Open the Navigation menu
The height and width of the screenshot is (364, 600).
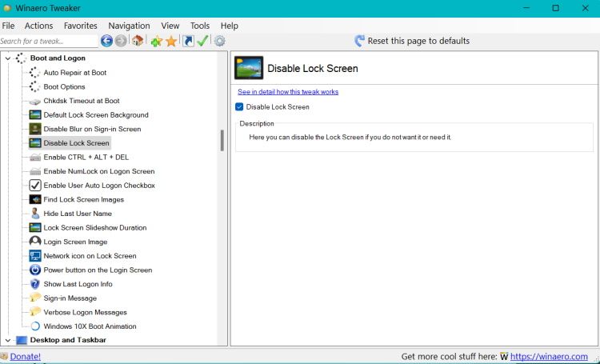click(129, 26)
